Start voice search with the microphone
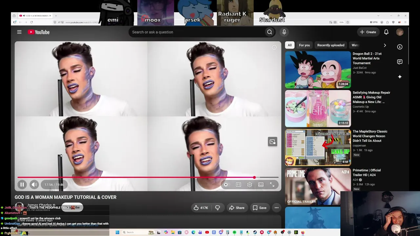 click(284, 32)
